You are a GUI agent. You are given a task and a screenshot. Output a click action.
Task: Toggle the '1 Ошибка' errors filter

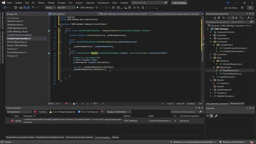pos(40,112)
